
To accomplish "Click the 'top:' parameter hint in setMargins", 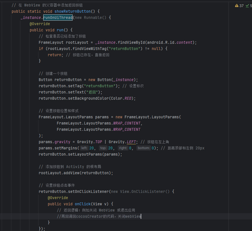I will [x=103, y=148].
